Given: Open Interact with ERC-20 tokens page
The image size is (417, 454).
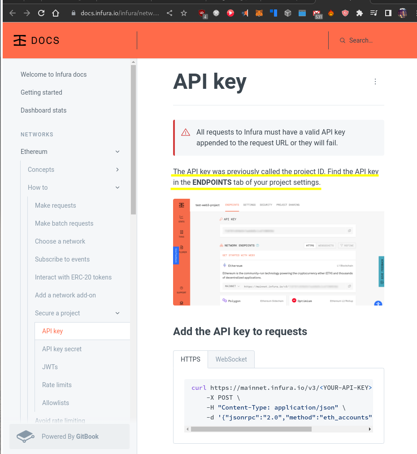Looking at the screenshot, I should tap(73, 277).
